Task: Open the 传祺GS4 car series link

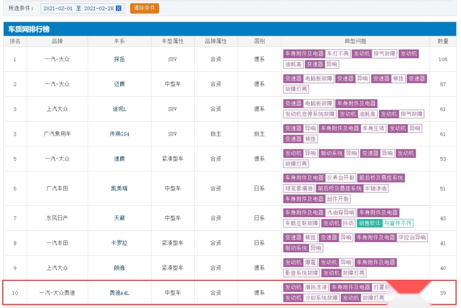Action: coord(120,134)
